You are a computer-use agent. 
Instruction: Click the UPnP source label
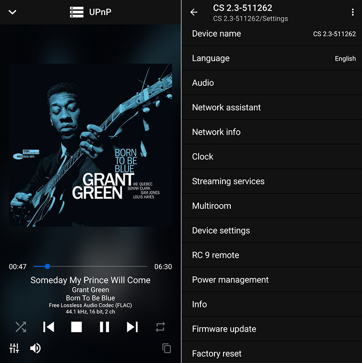pos(100,12)
